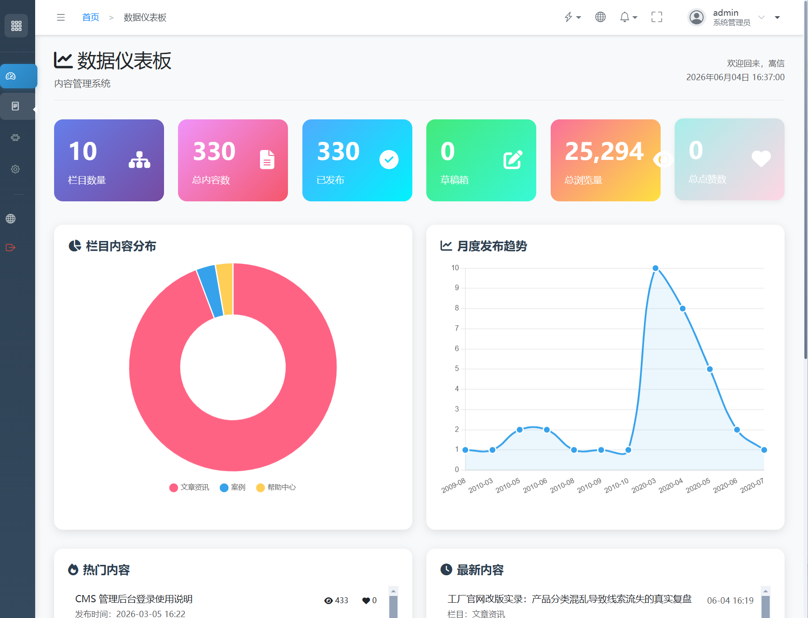The image size is (808, 618).
Task: Click the heart likes icon beside 0
Action: 366,600
